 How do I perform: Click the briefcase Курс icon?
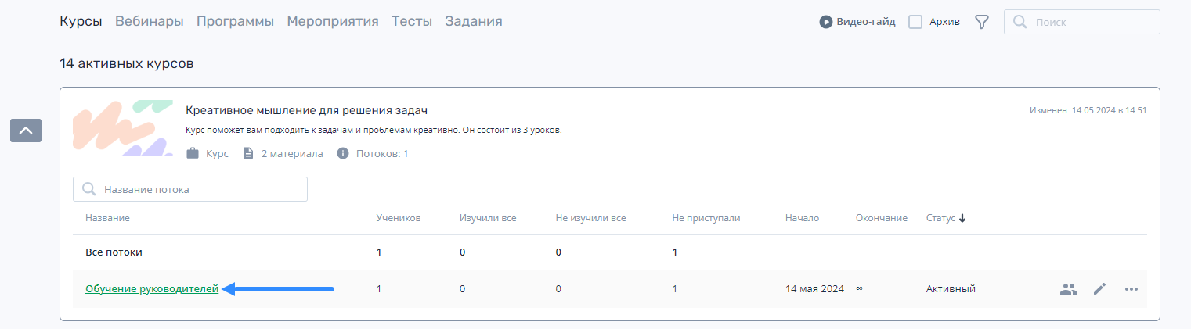pos(193,153)
